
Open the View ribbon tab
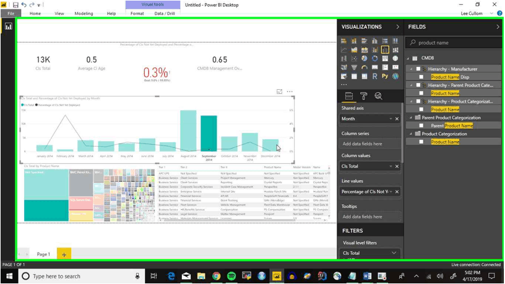coord(59,14)
